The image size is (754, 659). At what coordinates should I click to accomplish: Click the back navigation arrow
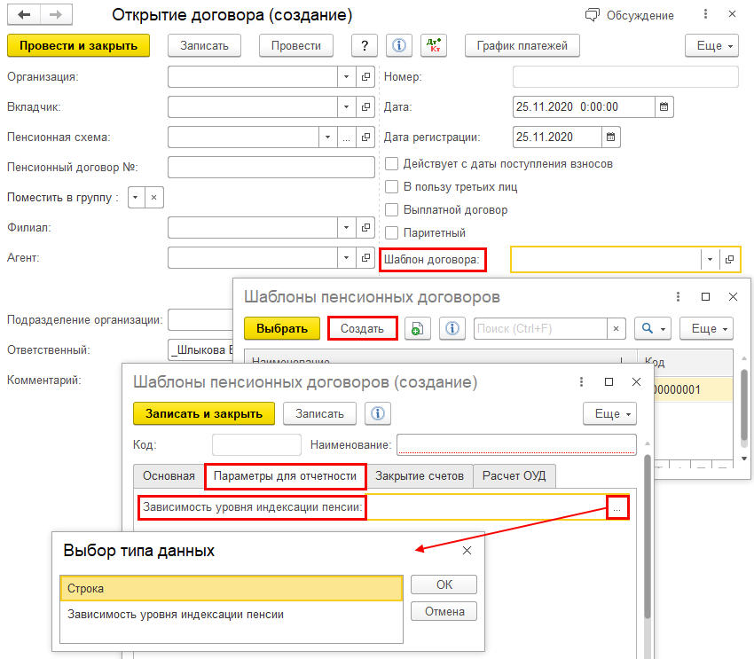click(25, 15)
